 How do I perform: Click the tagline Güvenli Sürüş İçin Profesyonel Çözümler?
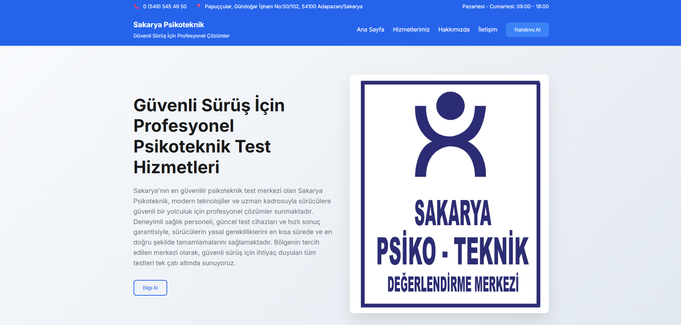pos(181,35)
